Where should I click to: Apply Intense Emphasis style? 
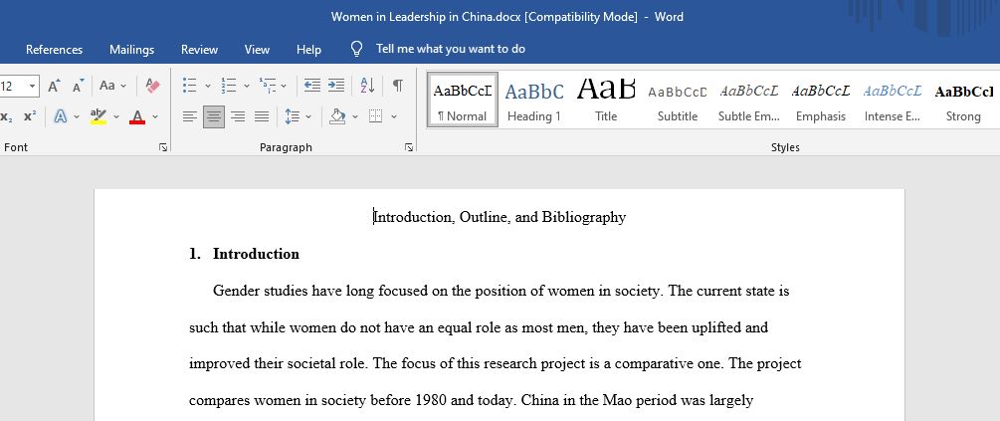(x=893, y=100)
